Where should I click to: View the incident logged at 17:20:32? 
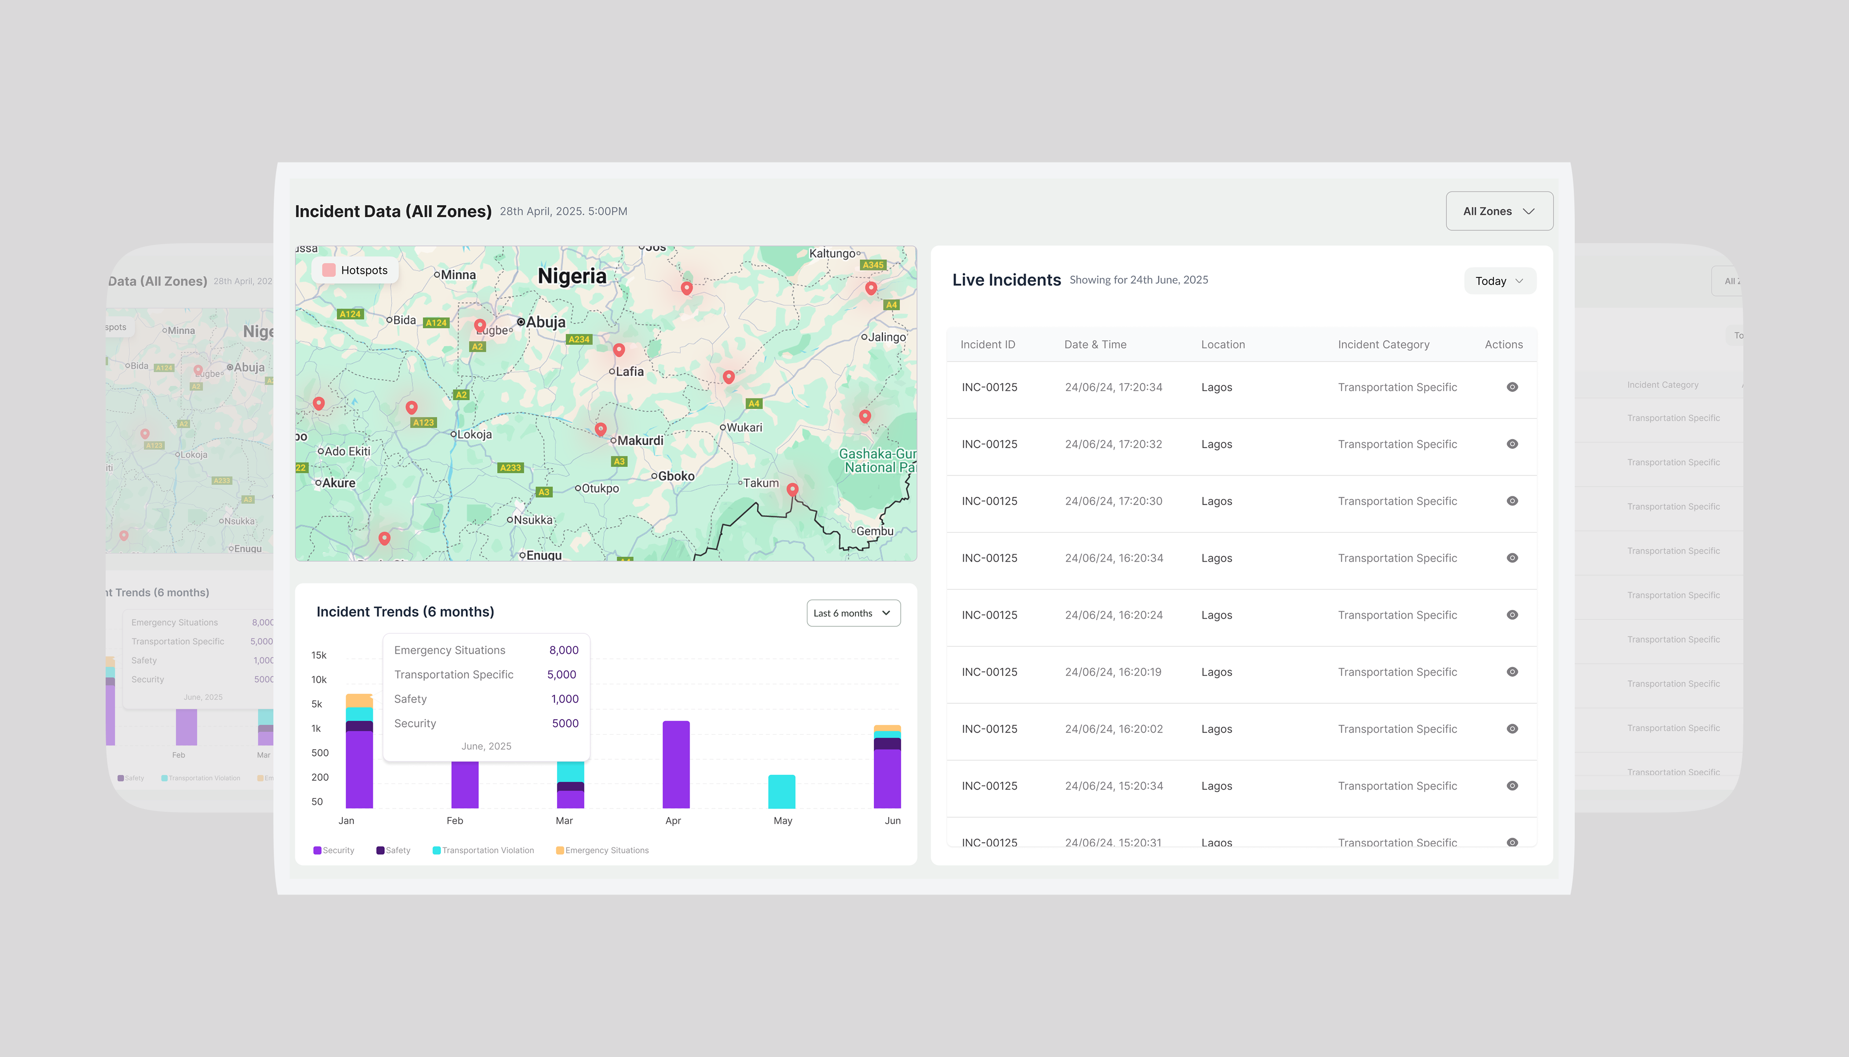point(1512,444)
